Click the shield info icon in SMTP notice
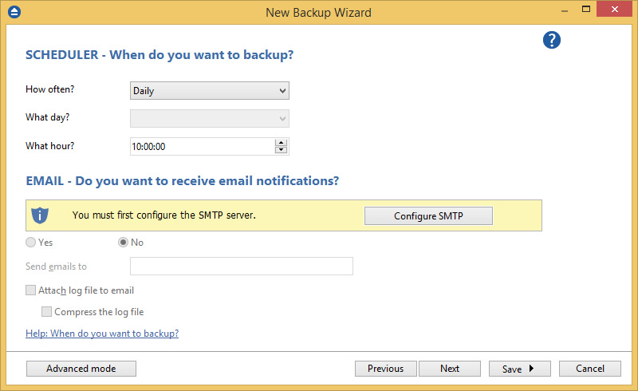638x391 pixels. pyautogui.click(x=40, y=215)
